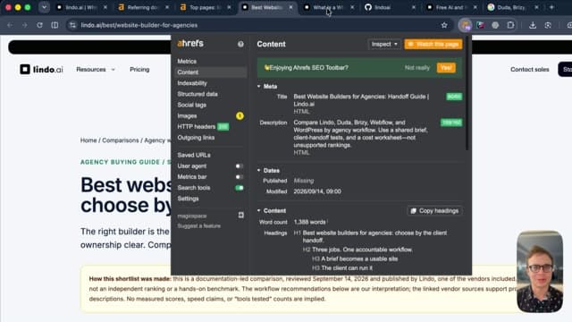Viewport: 572px width, 322px height.
Task: Open the Indexability sidebar item
Action: click(192, 83)
